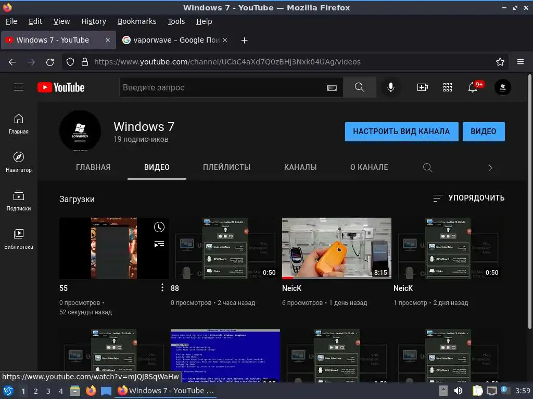The image size is (533, 399).
Task: Click the Firefox forward arrow
Action: pyautogui.click(x=31, y=62)
